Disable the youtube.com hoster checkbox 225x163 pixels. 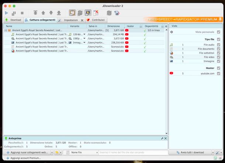[x=219, y=74]
